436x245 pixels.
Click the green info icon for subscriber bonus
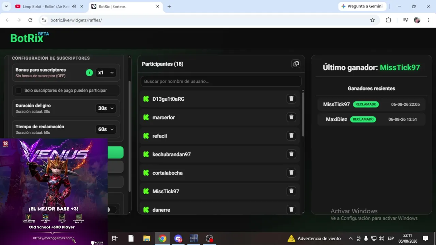pos(89,72)
